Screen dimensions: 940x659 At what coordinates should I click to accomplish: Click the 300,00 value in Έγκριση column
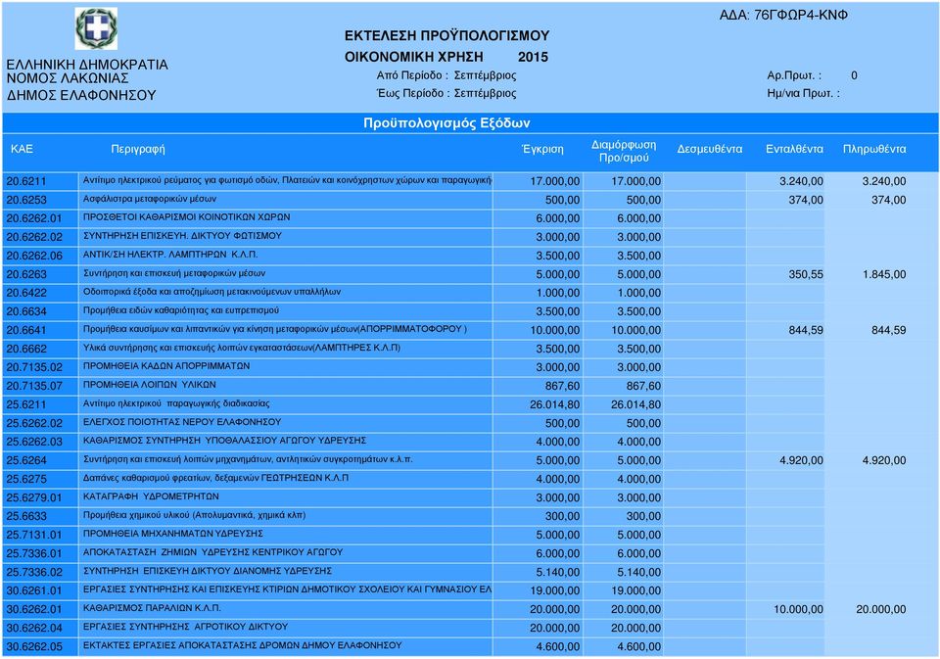pos(562,516)
